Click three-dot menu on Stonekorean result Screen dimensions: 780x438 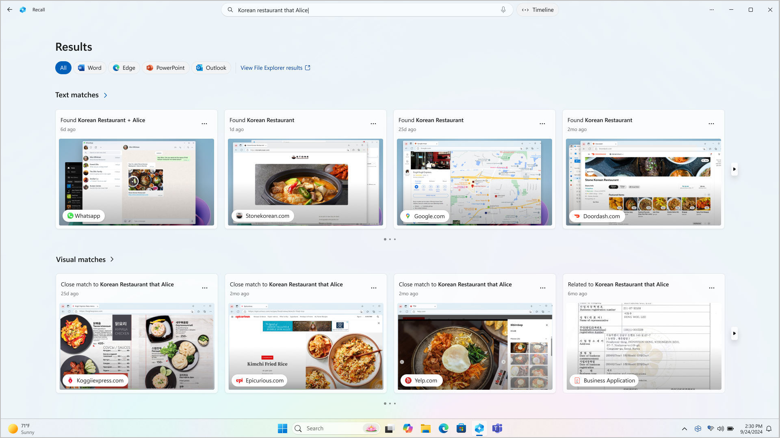tap(373, 124)
